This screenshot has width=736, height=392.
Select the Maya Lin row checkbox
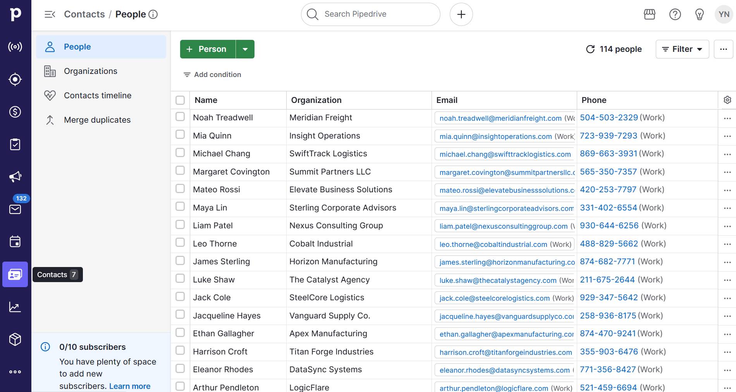pyautogui.click(x=180, y=206)
